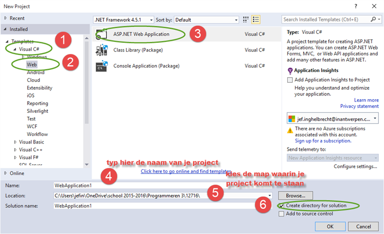Select the ASP.NET Web Application template

point(186,34)
